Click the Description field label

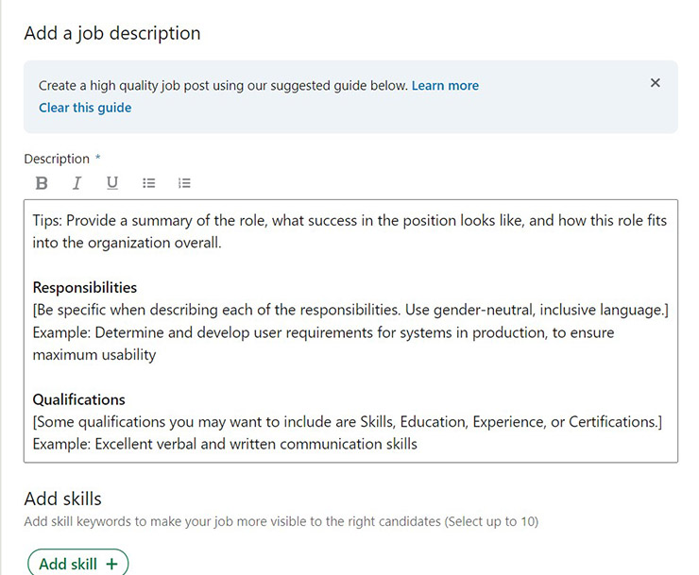pyautogui.click(x=57, y=160)
